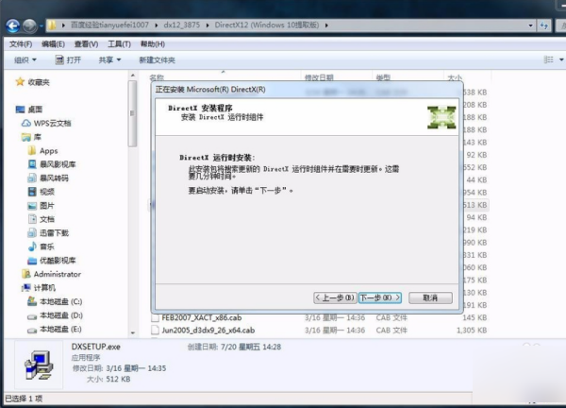The width and height of the screenshot is (566, 408).
Task: Click sidebar scrollbar down arrow
Action: click(x=132, y=332)
